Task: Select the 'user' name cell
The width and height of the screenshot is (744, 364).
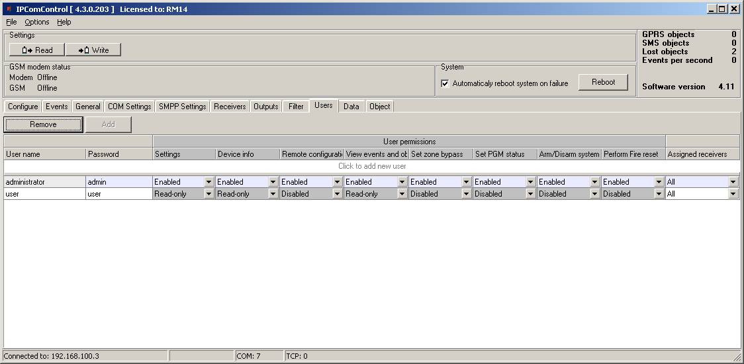Action: tap(44, 194)
